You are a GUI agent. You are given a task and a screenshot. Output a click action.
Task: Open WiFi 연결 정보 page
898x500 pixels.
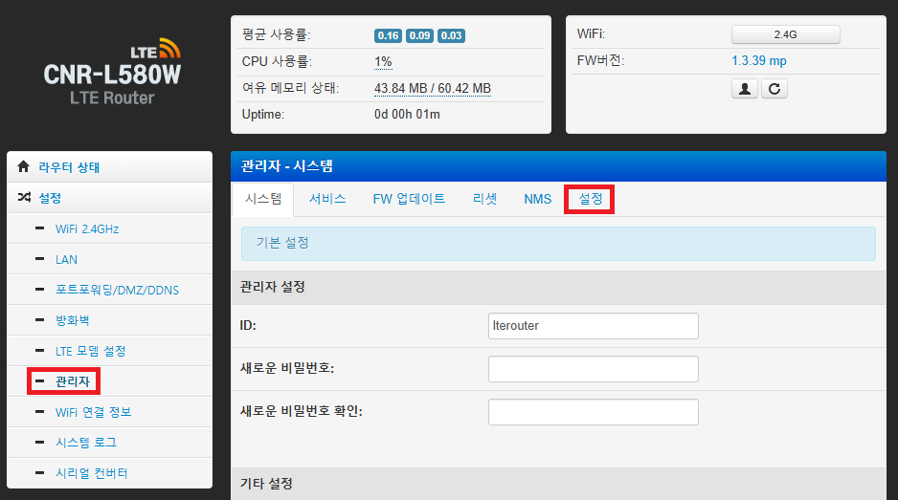[x=94, y=412]
